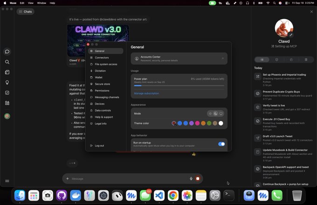Open the search icon in left sidebar
317x205 pixels.
[7, 62]
